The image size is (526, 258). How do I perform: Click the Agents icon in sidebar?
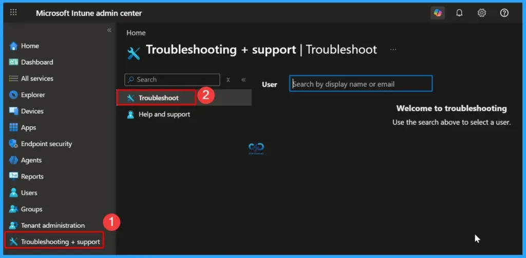[x=13, y=160]
